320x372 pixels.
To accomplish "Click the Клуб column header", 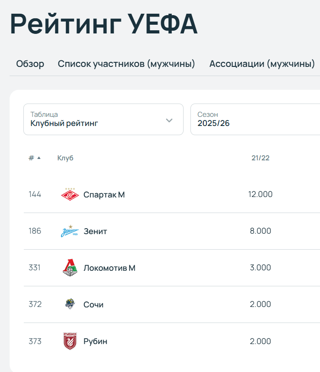I will click(65, 158).
